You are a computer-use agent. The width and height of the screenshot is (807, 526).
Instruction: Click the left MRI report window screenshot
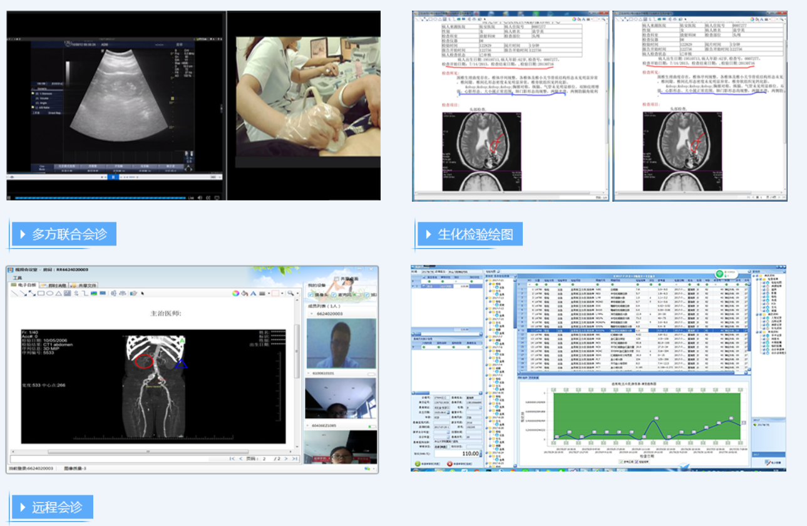point(510,106)
